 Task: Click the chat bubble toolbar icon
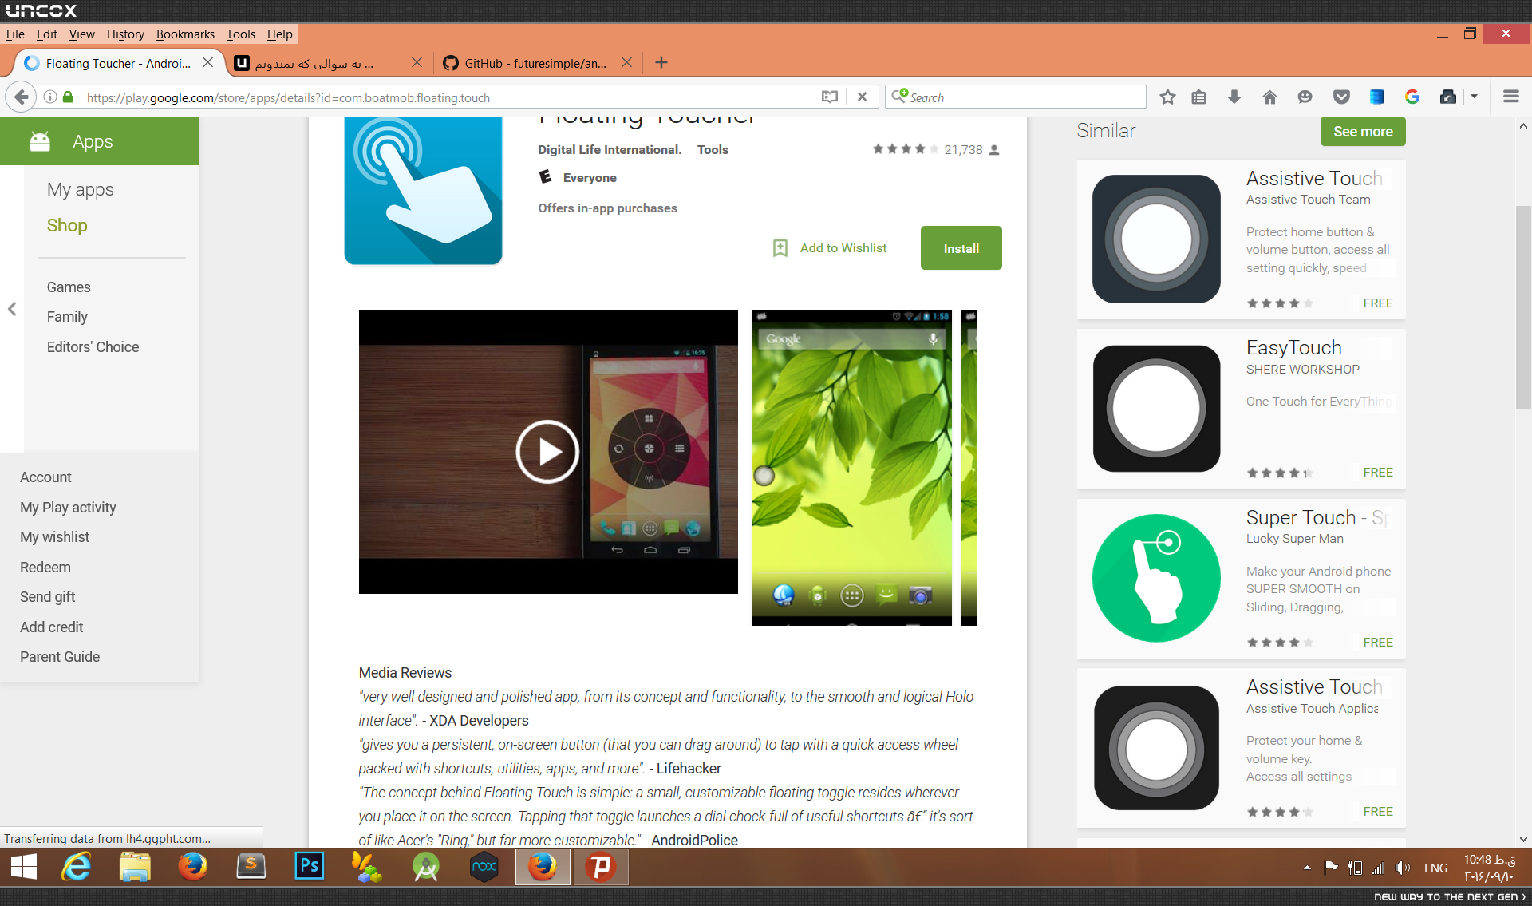point(1305,97)
